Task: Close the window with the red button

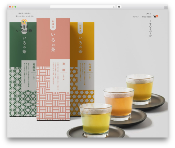Action: (x=10, y=7)
